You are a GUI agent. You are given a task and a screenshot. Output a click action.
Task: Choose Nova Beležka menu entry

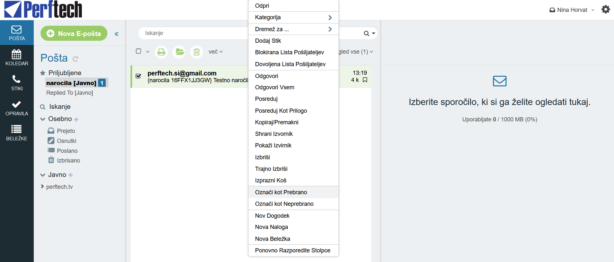[293, 239]
